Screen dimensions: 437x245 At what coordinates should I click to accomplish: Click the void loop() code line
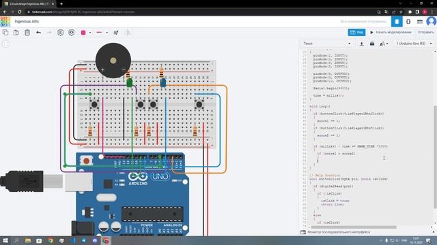tap(320, 106)
